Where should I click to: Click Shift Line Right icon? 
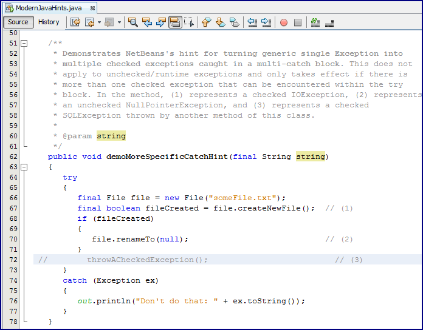click(266, 22)
